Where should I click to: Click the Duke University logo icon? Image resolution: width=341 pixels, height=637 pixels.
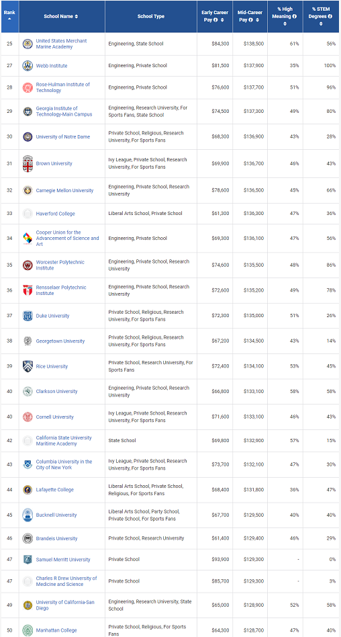(x=28, y=316)
